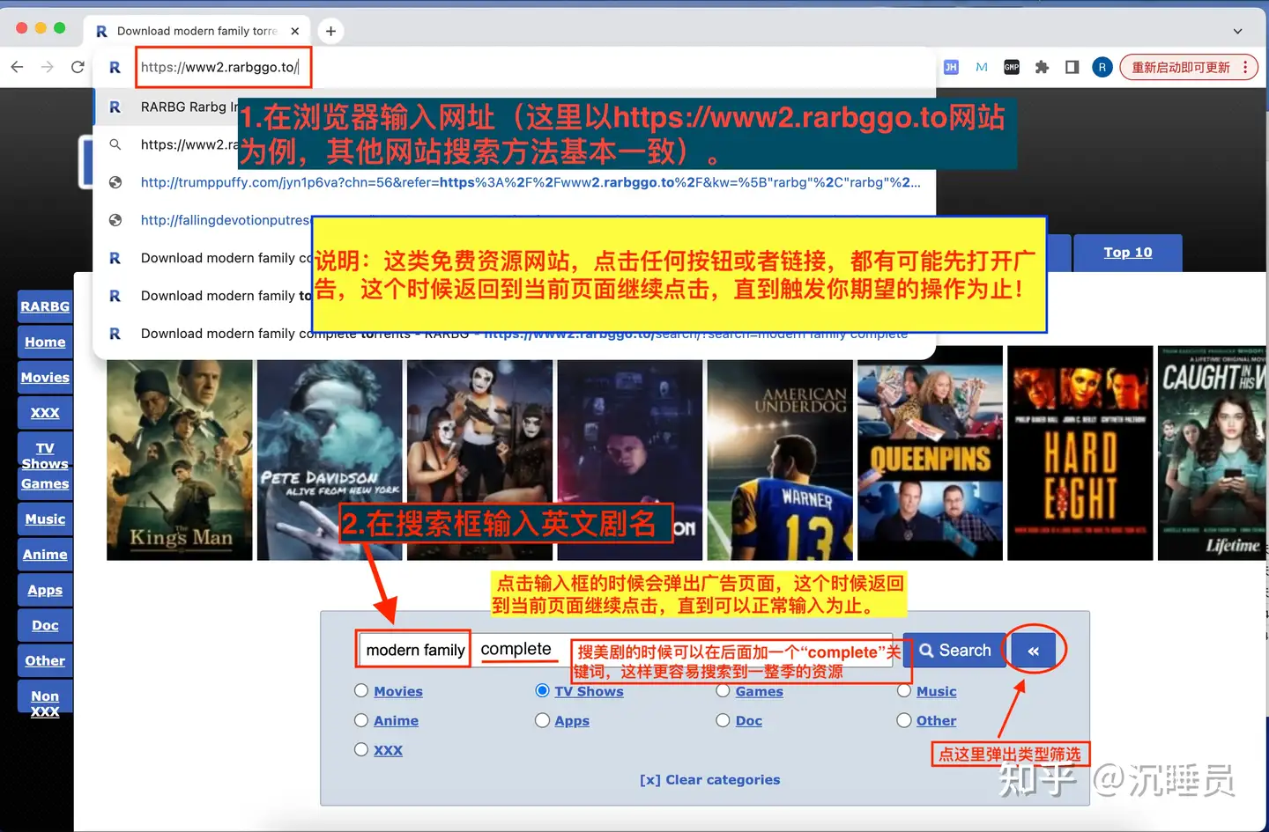Select the Other radio button
The image size is (1269, 832).
click(x=904, y=720)
